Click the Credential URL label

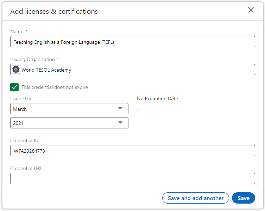pos(26,168)
